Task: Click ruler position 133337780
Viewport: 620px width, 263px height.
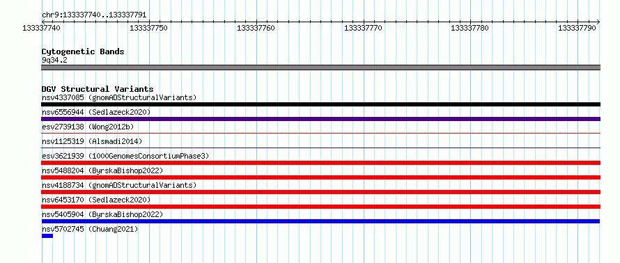Action: [x=470, y=28]
